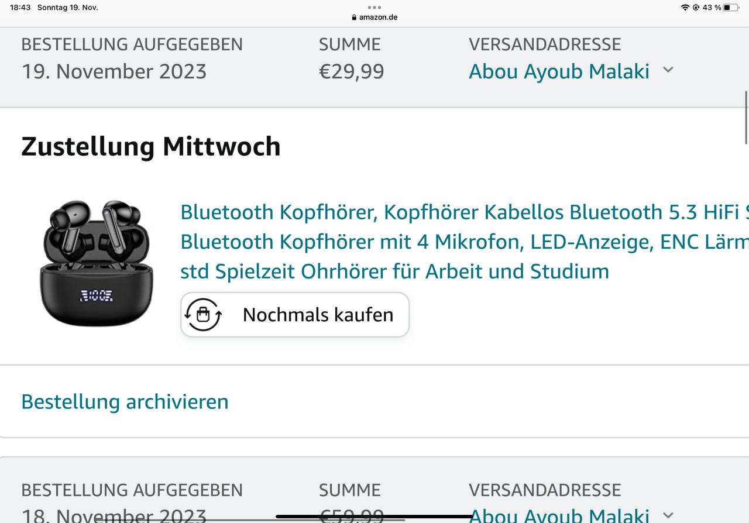Expand shipping address chevron for 19. November order
Screen dimensions: 749x523
(x=668, y=70)
